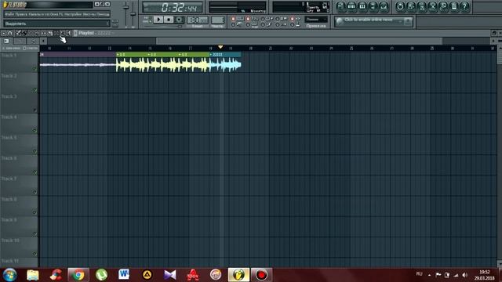
Task: Open the Mixer shortcut icon
Action: (384, 6)
